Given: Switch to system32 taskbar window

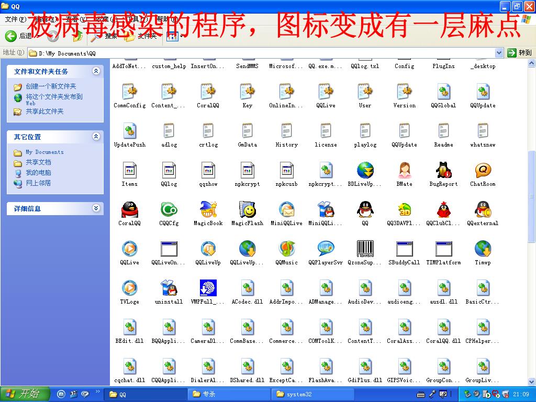Looking at the screenshot, I should (x=312, y=394).
